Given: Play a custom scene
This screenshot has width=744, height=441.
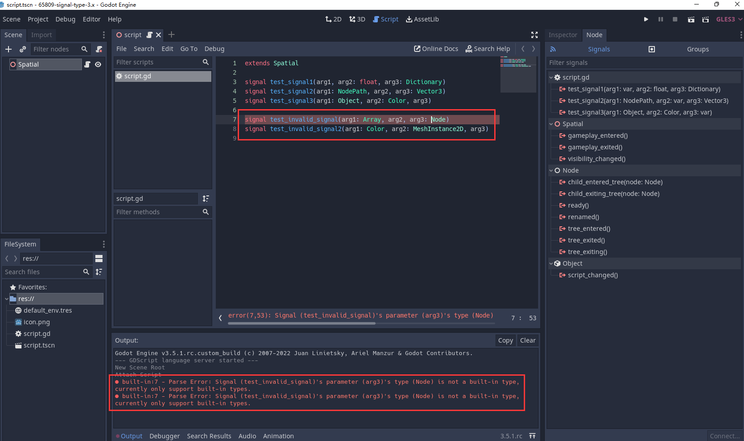Looking at the screenshot, I should [706, 19].
